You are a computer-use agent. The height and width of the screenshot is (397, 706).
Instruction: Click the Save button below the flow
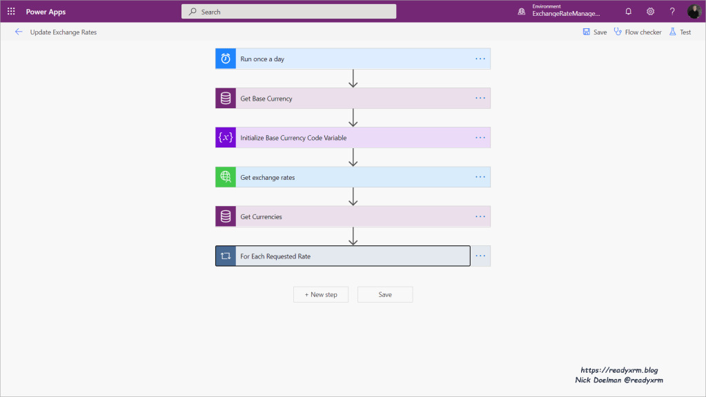pyautogui.click(x=385, y=294)
